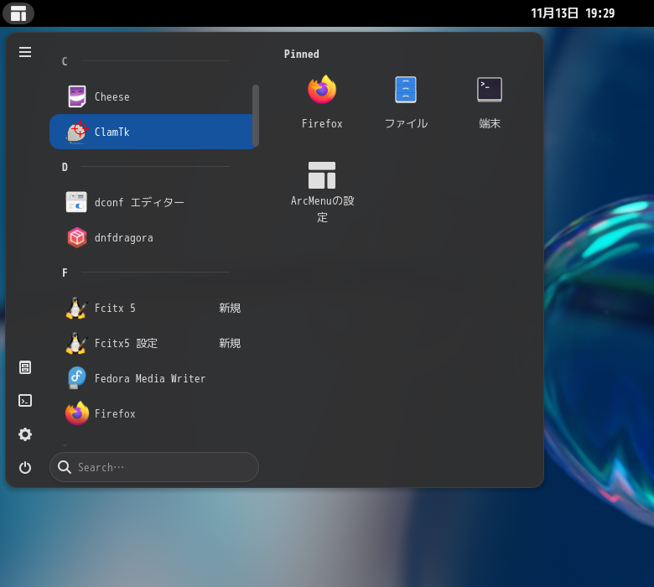Open settings gear in sidebar

pos(25,434)
